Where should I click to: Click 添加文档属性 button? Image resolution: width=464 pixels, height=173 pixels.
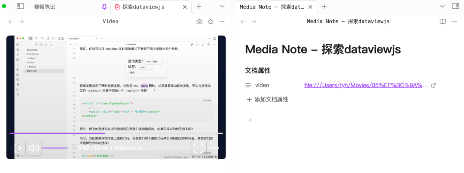click(x=268, y=99)
